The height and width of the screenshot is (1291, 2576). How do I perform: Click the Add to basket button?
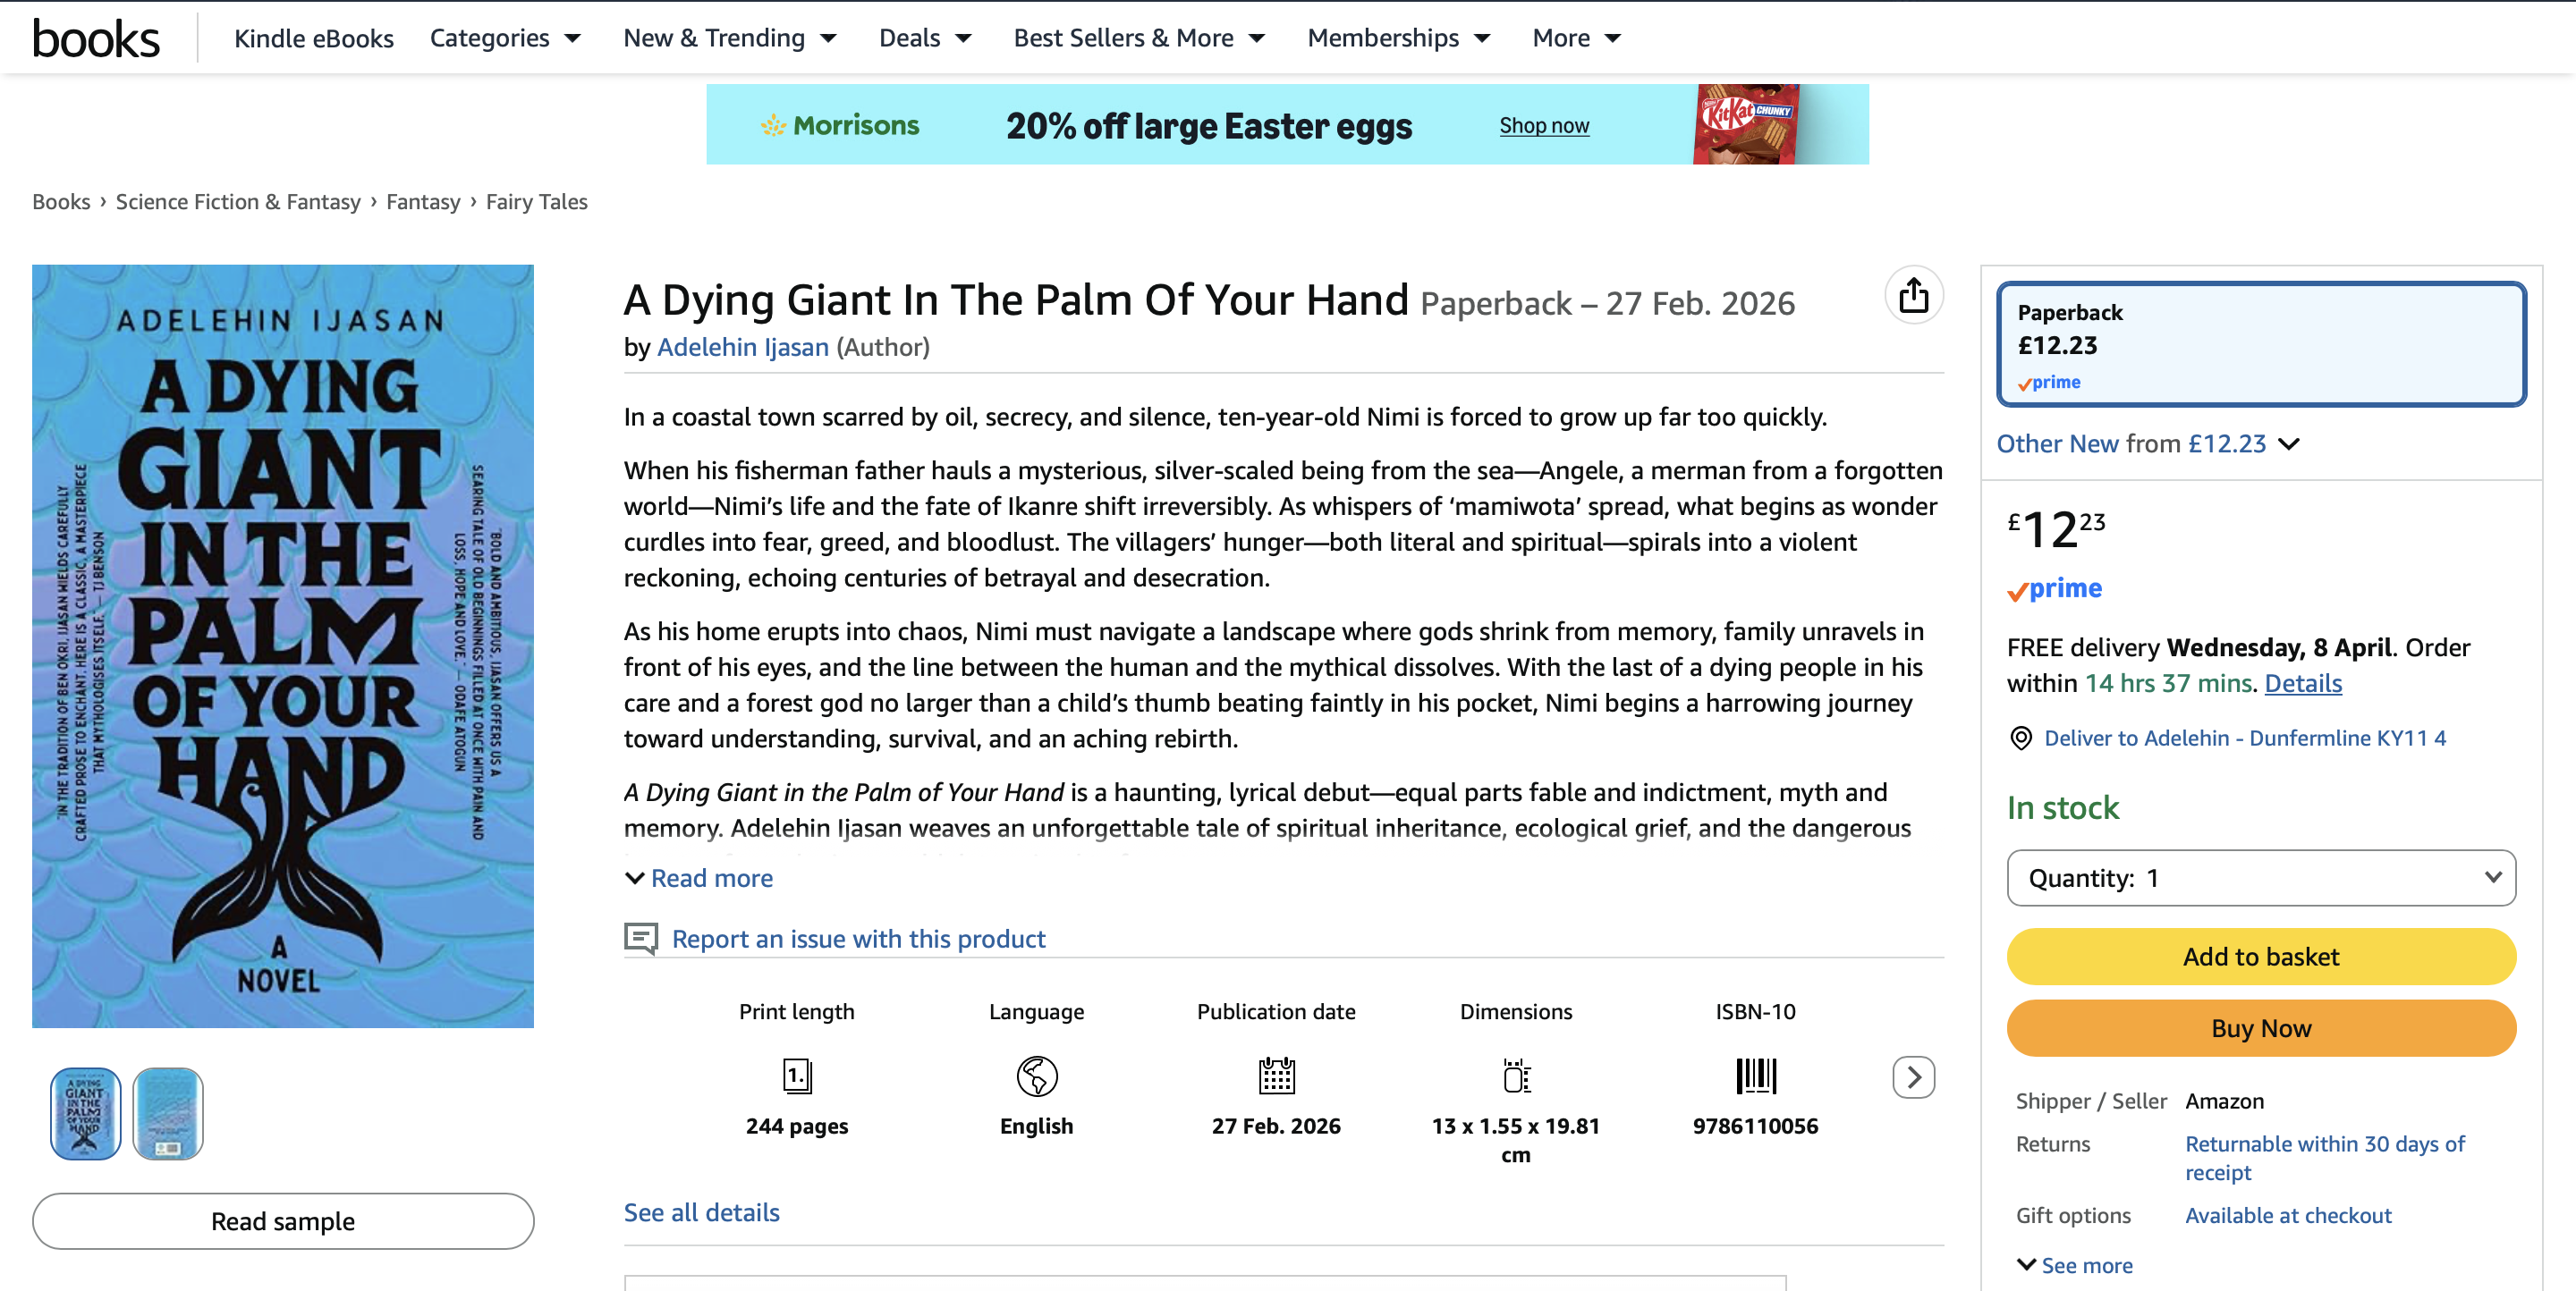point(2260,957)
